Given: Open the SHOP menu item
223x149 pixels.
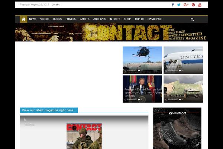Looking at the screenshot, I should click(127, 19).
